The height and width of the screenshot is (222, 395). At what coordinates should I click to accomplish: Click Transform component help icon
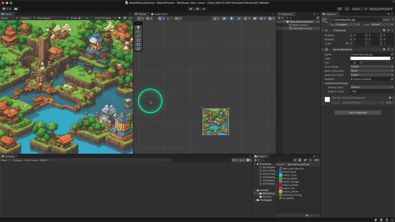(384, 31)
